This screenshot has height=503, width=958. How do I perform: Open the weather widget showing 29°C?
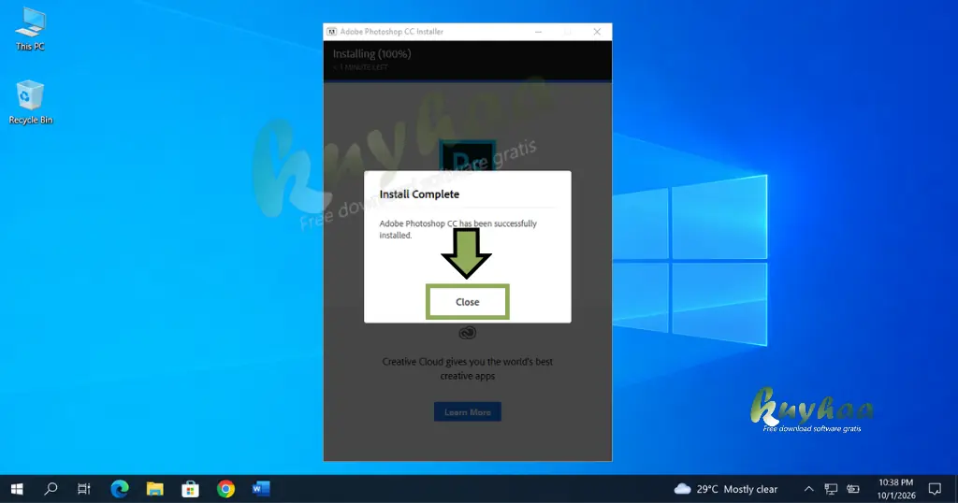725,489
